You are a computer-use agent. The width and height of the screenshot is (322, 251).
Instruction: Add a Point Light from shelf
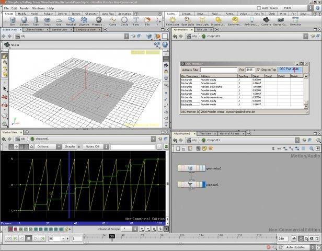pos(172,21)
